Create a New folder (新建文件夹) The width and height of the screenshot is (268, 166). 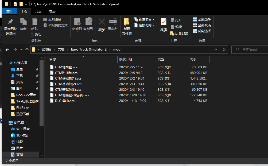click(x=127, y=26)
